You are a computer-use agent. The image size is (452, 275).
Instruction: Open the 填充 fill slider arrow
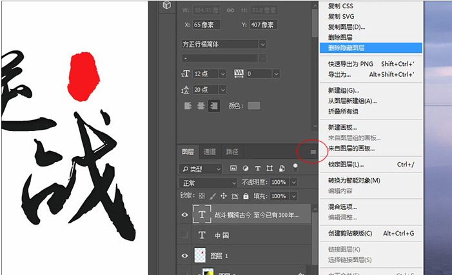pyautogui.click(x=293, y=196)
